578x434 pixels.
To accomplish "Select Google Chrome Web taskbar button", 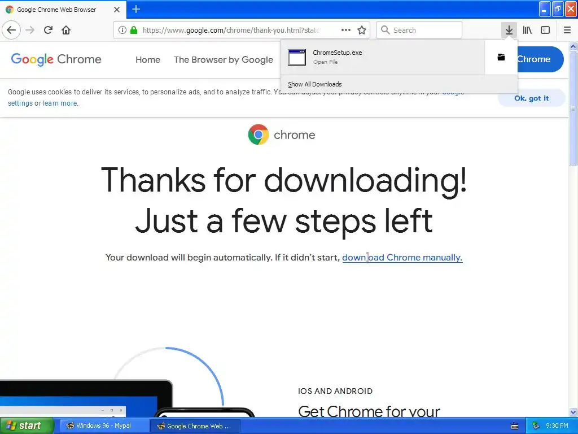I will click(x=195, y=426).
